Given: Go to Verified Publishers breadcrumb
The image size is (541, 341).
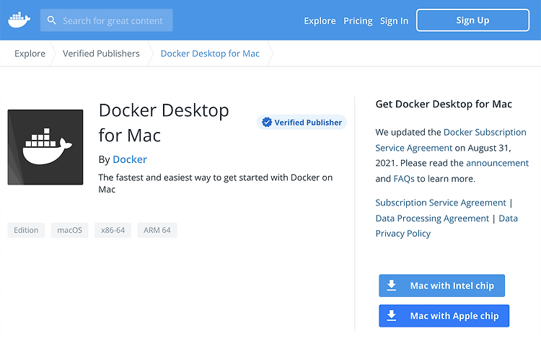Looking at the screenshot, I should click(101, 53).
